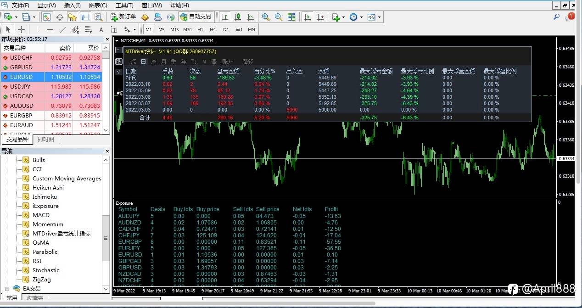Screen dimensions: 582x308
Task: Click the tile windows icon
Action: pyautogui.click(x=291, y=17)
